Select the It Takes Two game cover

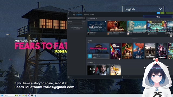click(116, 70)
